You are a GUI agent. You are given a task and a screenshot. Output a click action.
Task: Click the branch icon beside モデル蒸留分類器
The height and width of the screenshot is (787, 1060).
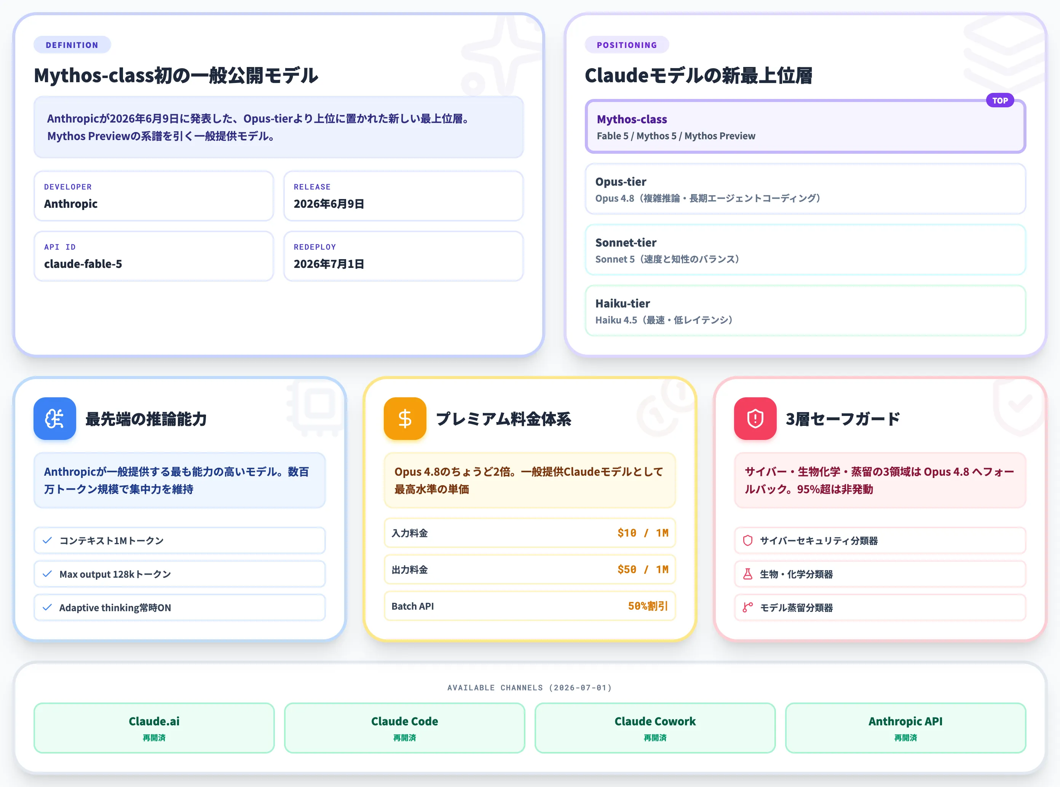click(x=747, y=607)
